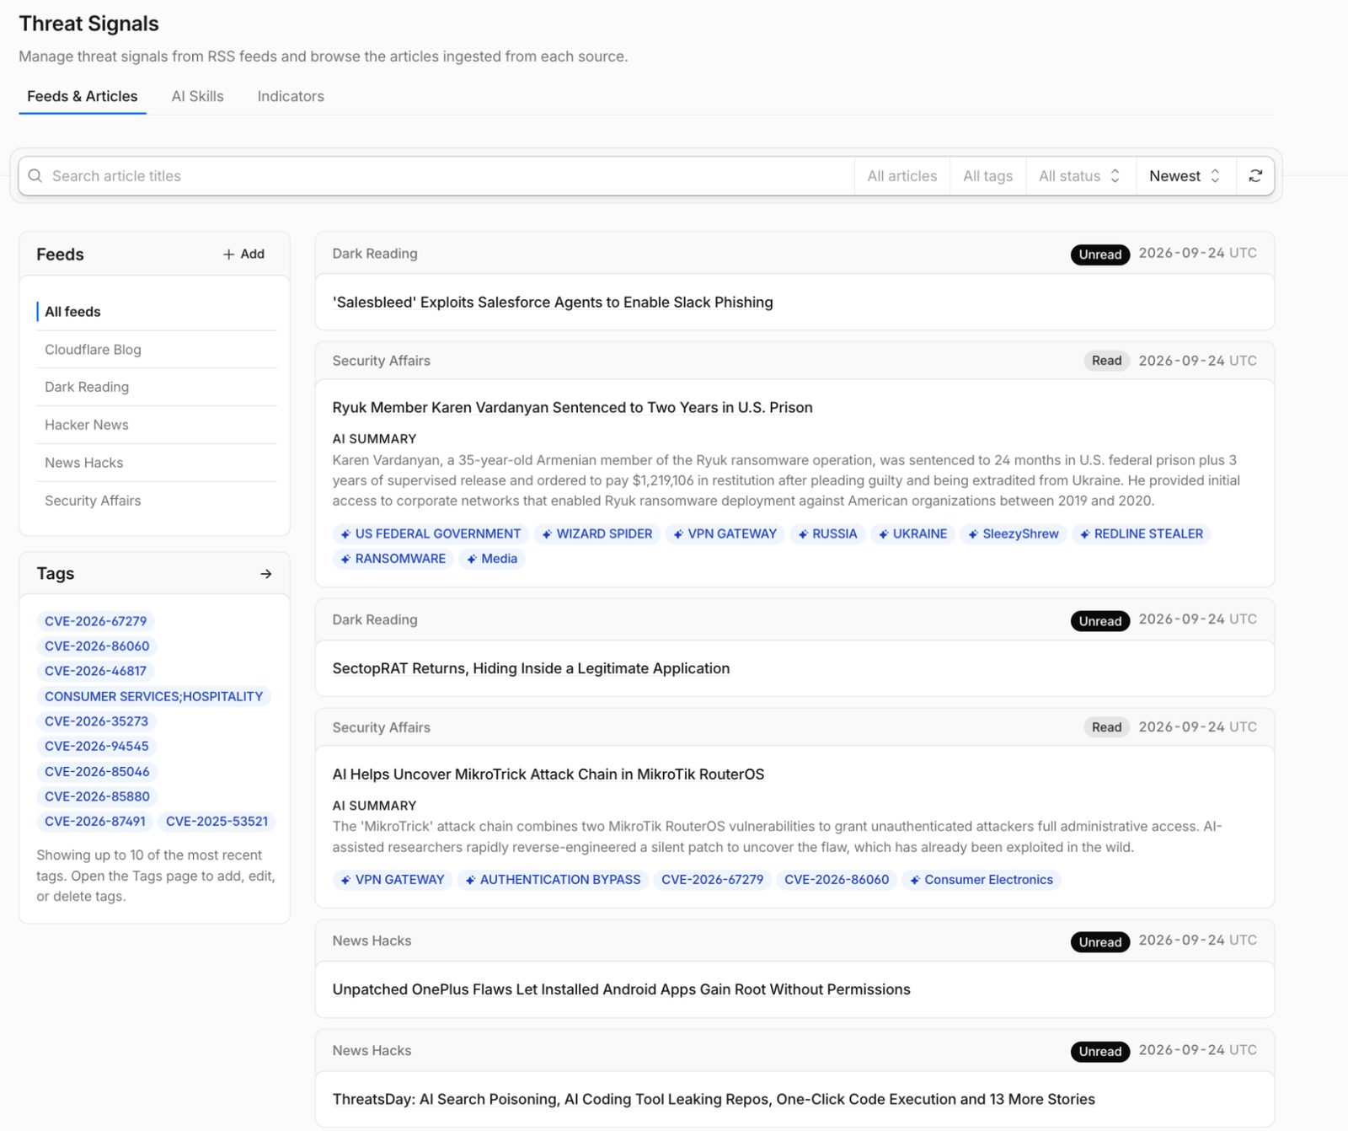Click the CONSUMER SERVICES;HOSPITALITY tag
The height and width of the screenshot is (1131, 1348).
[154, 696]
